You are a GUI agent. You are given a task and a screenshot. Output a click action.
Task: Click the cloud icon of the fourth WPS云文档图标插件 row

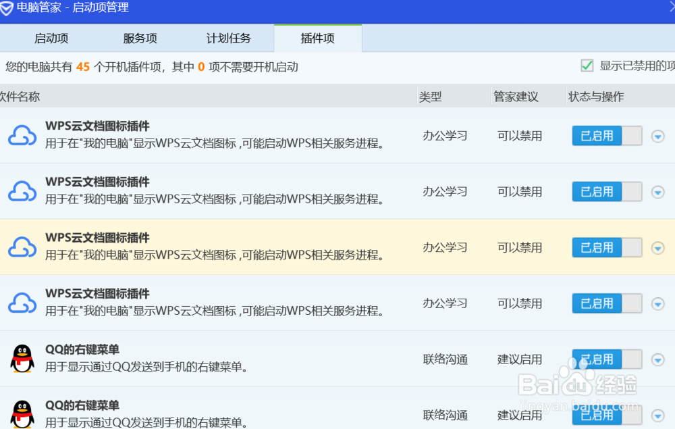tap(22, 303)
